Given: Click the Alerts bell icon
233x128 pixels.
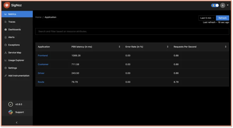Looking at the screenshot, I should (x=6, y=37).
